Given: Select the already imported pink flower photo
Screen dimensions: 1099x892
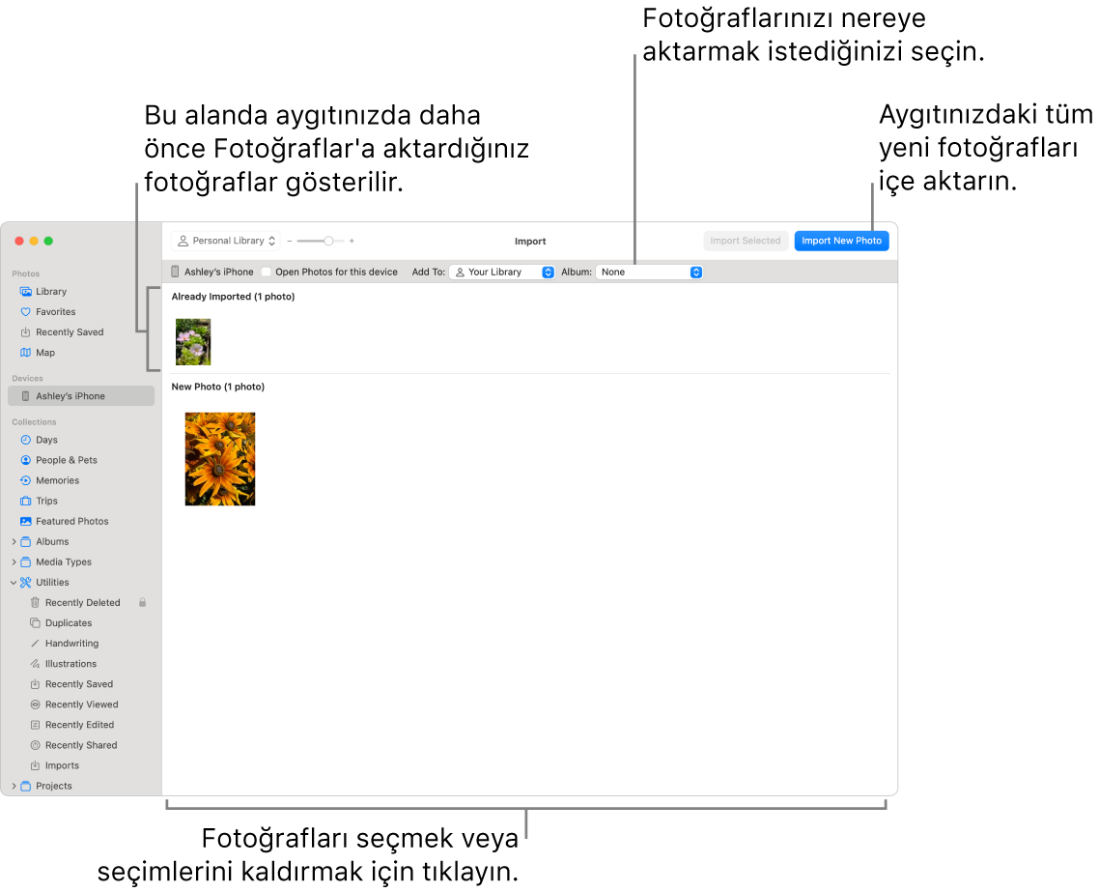Looking at the screenshot, I should (193, 342).
